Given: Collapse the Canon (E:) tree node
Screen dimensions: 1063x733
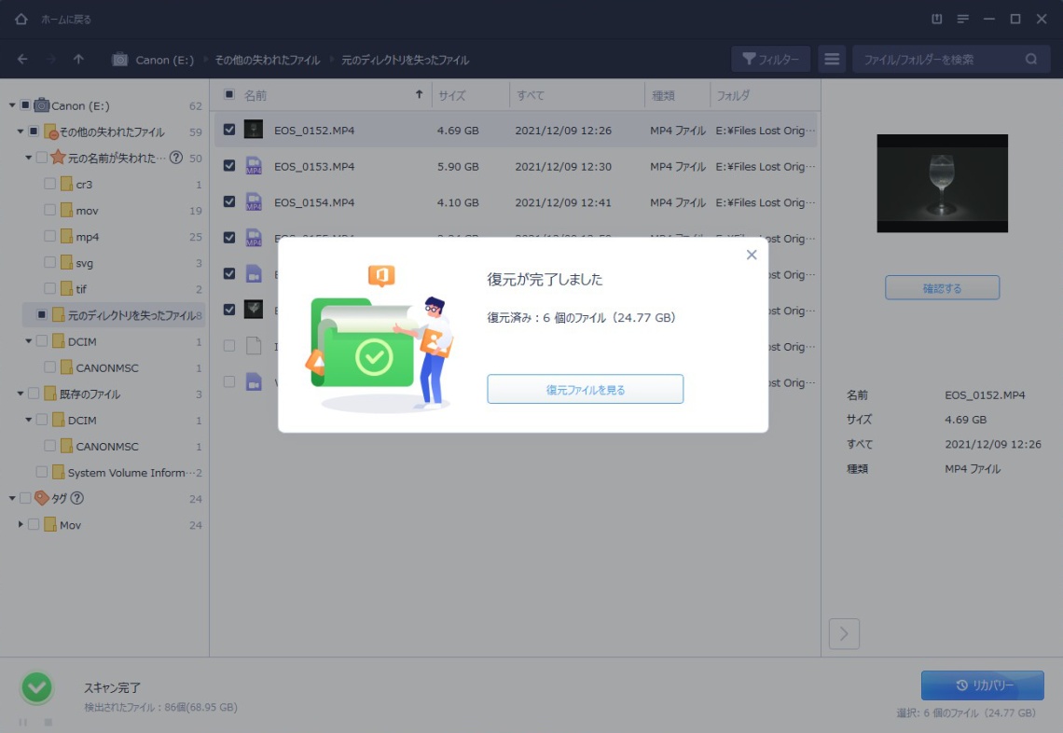Looking at the screenshot, I should click(12, 105).
